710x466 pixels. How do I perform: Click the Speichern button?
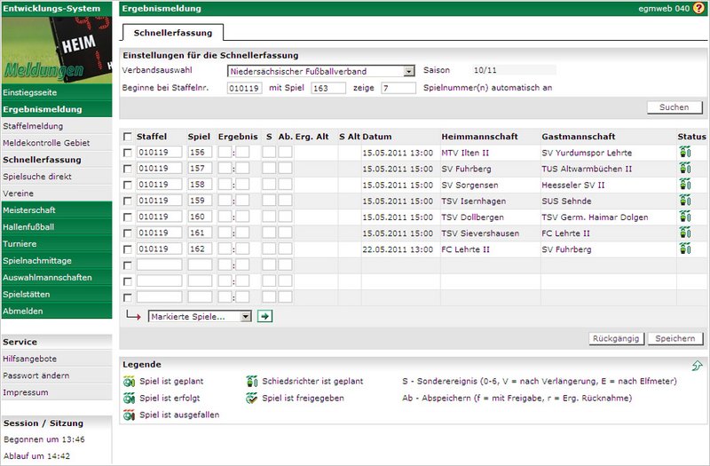(x=675, y=339)
